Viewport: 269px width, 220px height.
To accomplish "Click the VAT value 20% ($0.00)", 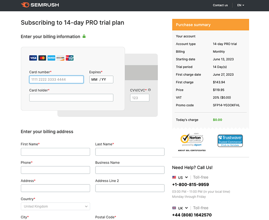I will pyautogui.click(x=222, y=98).
